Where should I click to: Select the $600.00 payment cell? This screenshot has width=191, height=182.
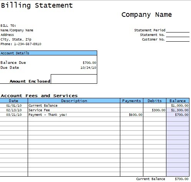(x=131, y=115)
